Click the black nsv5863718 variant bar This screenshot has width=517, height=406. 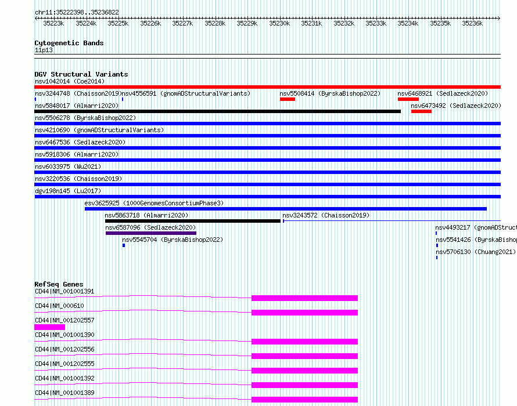coord(192,221)
